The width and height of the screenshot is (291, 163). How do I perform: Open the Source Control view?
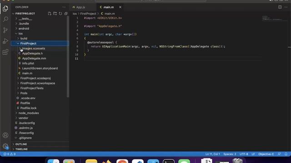pyautogui.click(x=5, y=30)
